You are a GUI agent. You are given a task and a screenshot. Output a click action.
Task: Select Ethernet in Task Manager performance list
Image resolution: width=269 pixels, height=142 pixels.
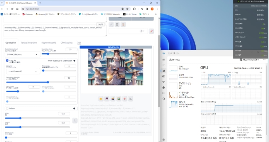coord(182,95)
